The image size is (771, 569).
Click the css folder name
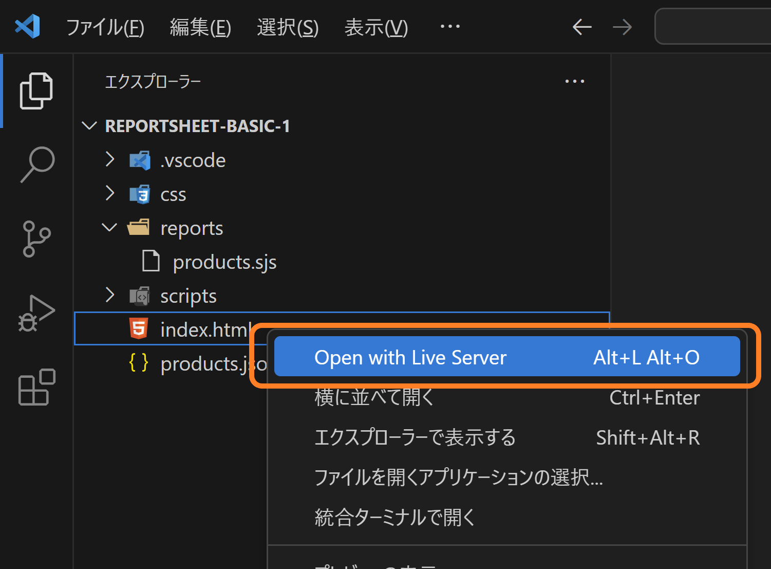coord(173,195)
